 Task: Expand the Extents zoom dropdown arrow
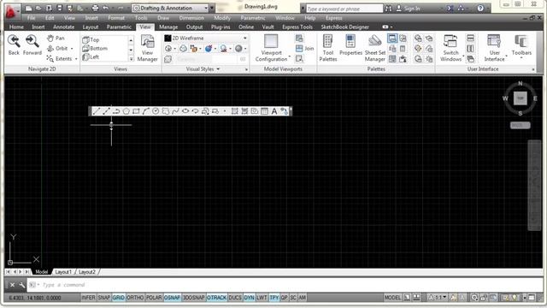pyautogui.click(x=76, y=59)
